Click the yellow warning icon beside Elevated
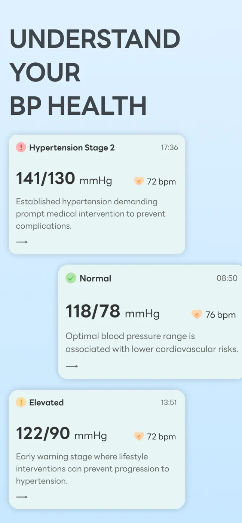 click(21, 402)
